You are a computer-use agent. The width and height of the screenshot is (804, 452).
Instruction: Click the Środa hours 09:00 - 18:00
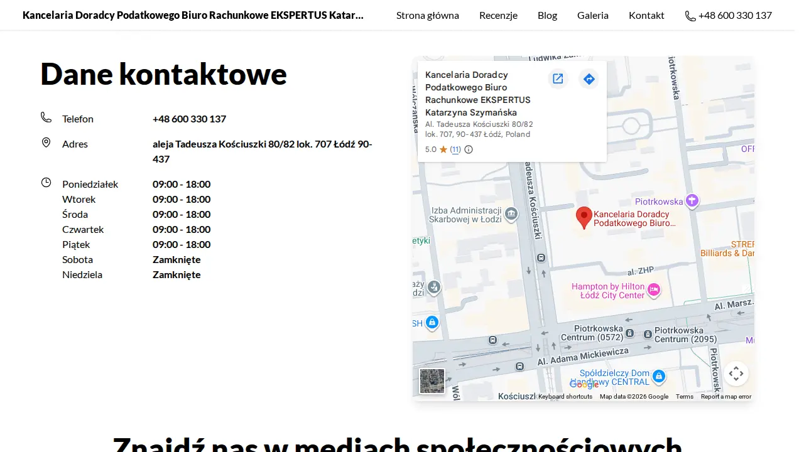click(x=182, y=214)
